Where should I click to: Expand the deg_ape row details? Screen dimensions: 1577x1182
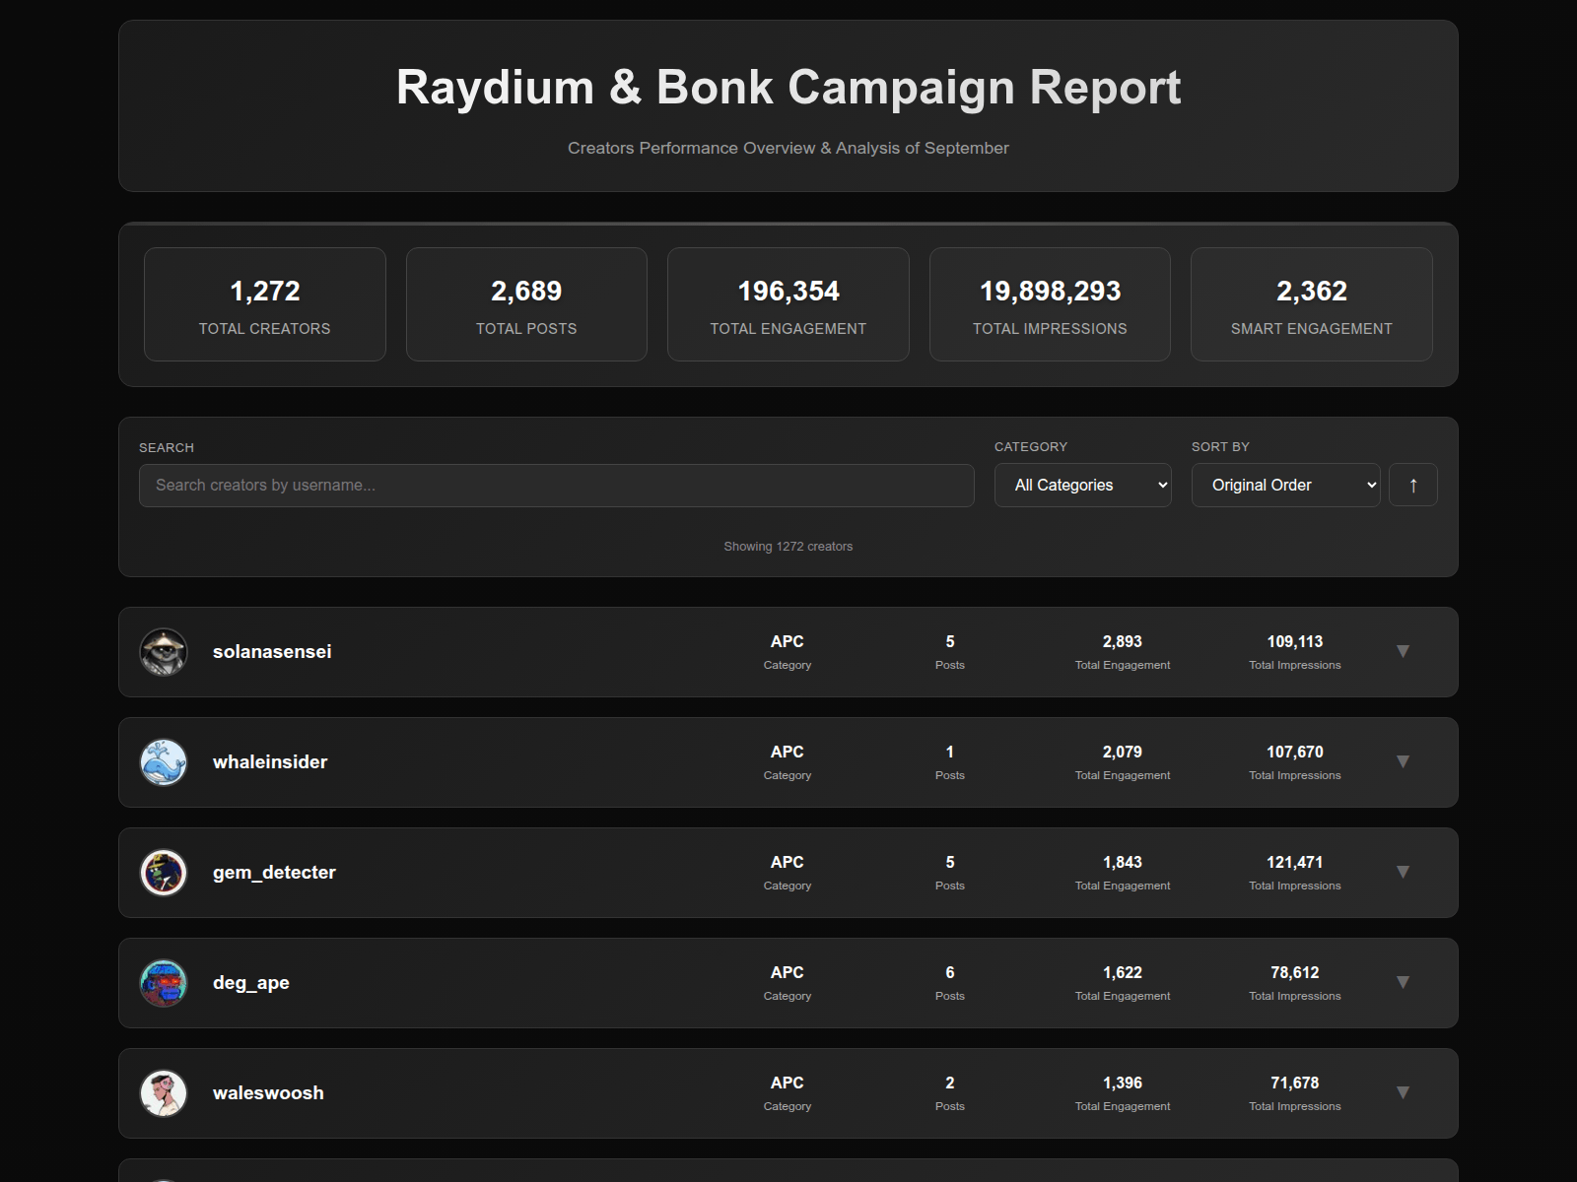tap(1403, 982)
